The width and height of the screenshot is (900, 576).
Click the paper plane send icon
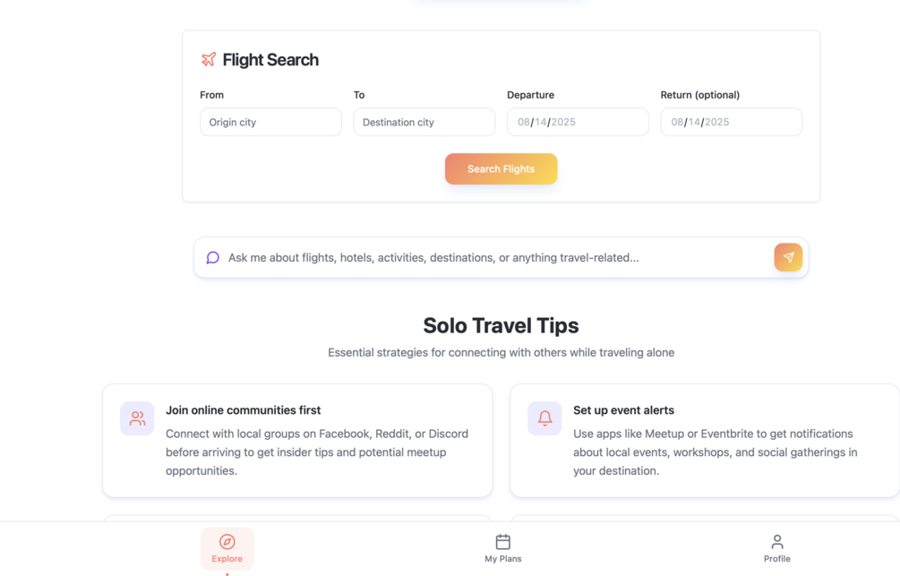pyautogui.click(x=788, y=257)
